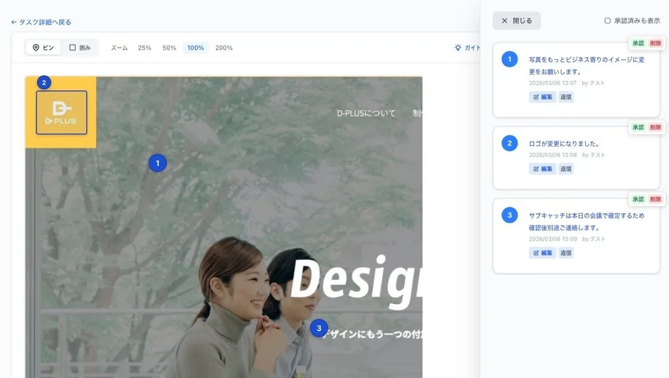Viewport: 669px width, 378px height.
Task: Click the Design headline in the mockup
Action: (357, 281)
